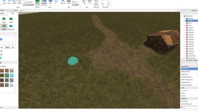Select Workspace in the Explorer

click(x=189, y=16)
